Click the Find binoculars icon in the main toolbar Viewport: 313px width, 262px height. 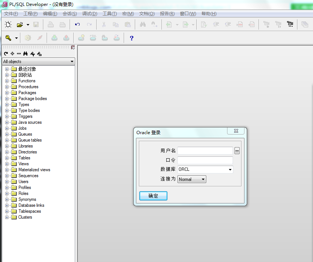pyautogui.click(x=143, y=24)
